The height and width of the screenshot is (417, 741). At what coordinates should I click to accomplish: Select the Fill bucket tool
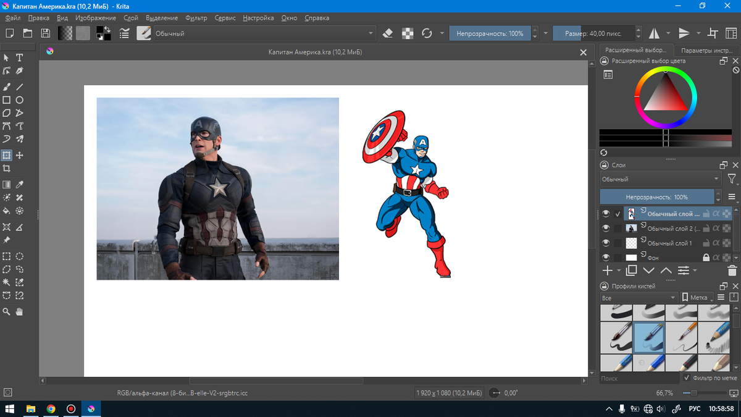point(7,211)
